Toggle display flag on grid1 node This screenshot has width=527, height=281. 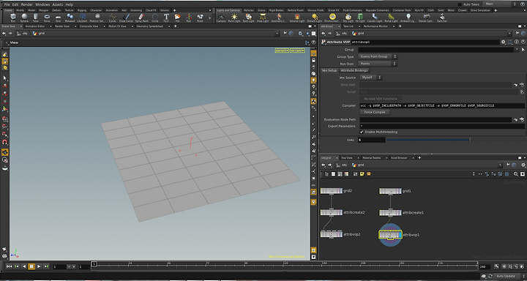(400, 191)
